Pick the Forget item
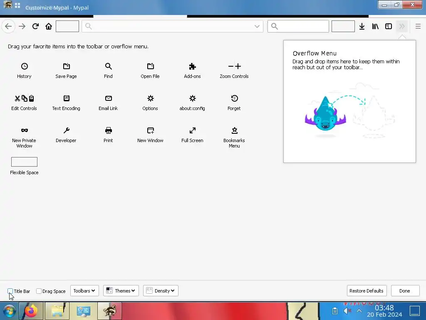This screenshot has height=320, width=426. (234, 102)
